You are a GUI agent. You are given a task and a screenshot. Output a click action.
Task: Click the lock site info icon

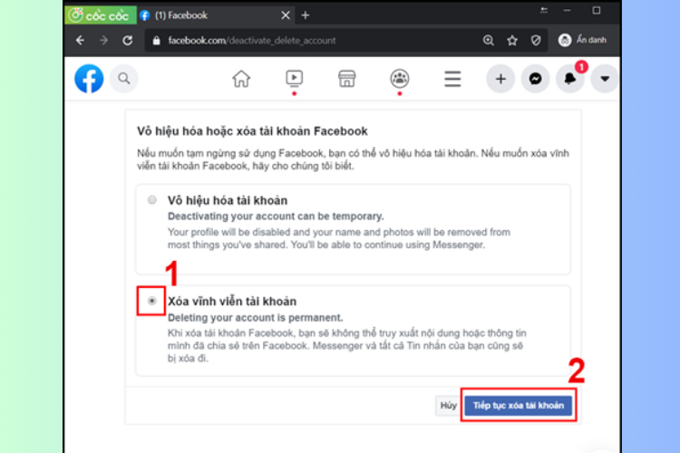(x=157, y=40)
